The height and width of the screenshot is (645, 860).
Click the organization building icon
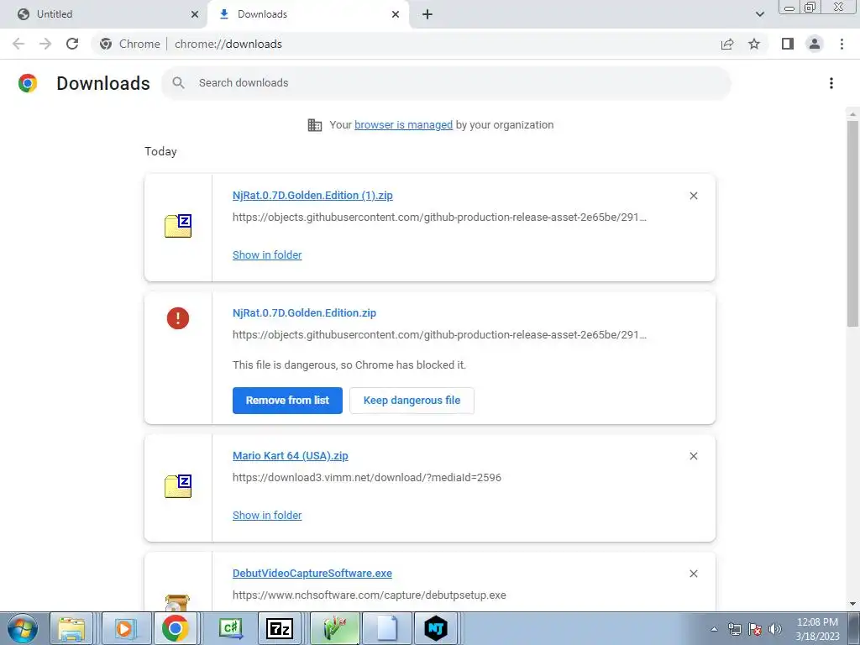pos(315,125)
